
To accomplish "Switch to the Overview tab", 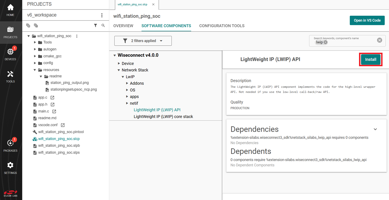I will (x=123, y=26).
